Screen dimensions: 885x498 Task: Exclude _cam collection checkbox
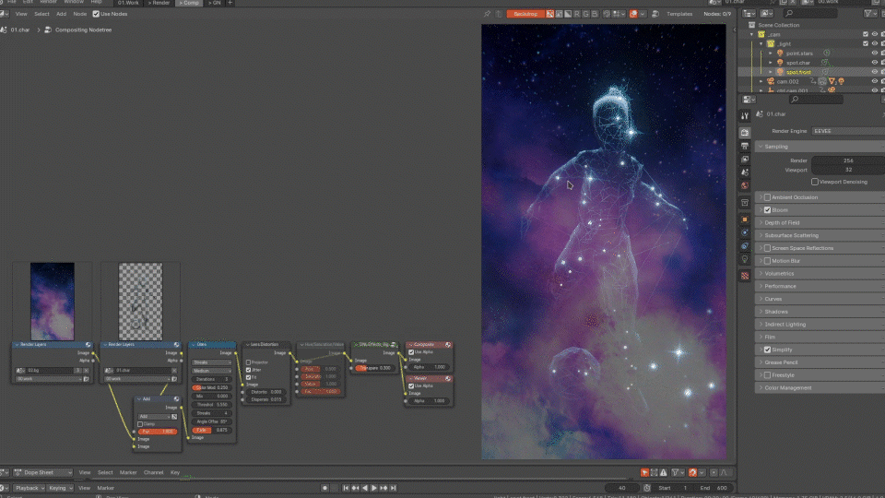(x=866, y=34)
